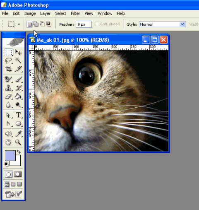199x210 pixels.
Task: Select the Hand tool
Action: point(8,142)
